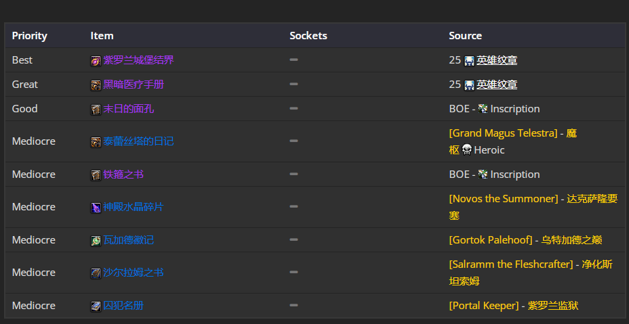Open the 紫罗兰城堡结界 item link

(138, 60)
